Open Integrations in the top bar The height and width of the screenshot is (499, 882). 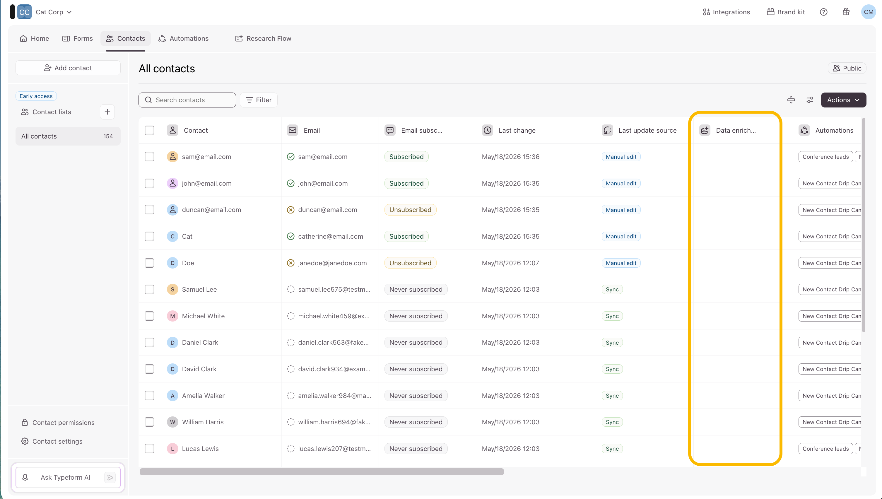pos(726,12)
